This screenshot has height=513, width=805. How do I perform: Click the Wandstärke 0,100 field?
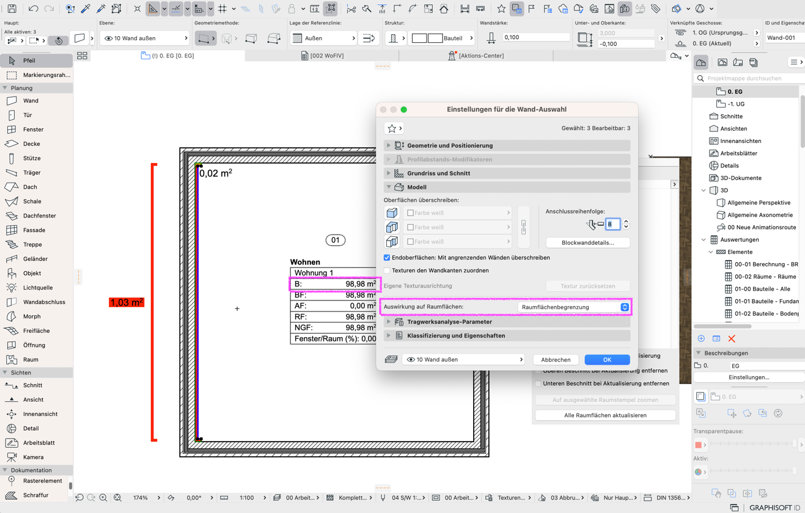tap(535, 37)
